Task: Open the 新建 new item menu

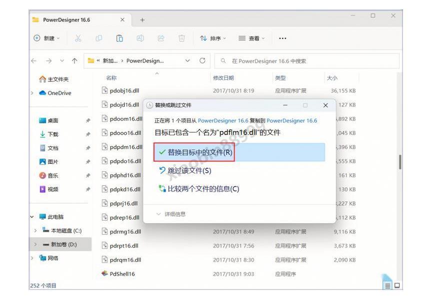Action: pos(46,38)
